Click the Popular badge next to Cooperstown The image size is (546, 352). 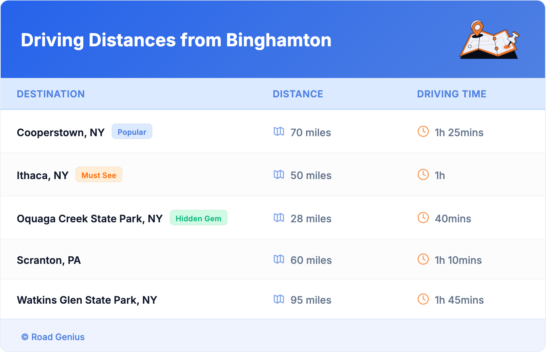132,132
